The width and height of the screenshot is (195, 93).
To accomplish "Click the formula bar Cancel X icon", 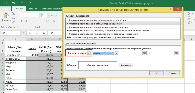I will pos(30,33).
